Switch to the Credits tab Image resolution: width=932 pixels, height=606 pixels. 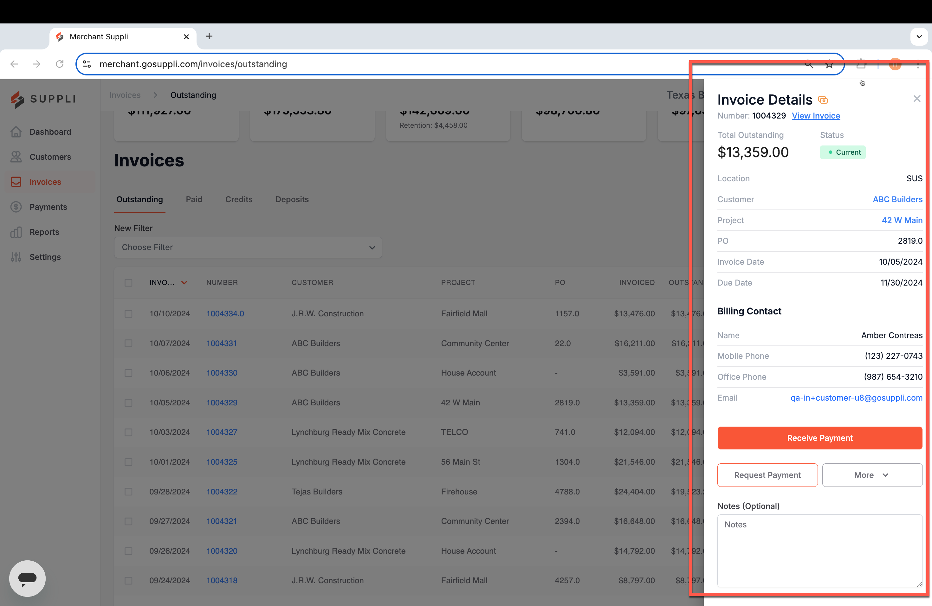[238, 199]
